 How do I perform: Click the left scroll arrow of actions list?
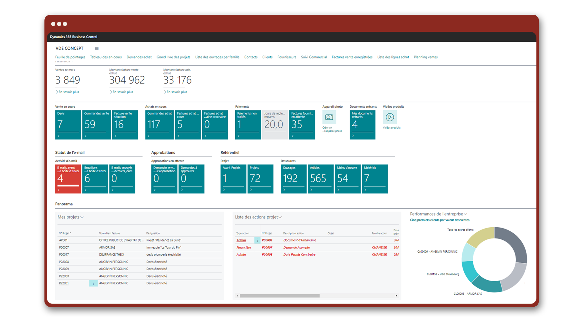(x=238, y=296)
